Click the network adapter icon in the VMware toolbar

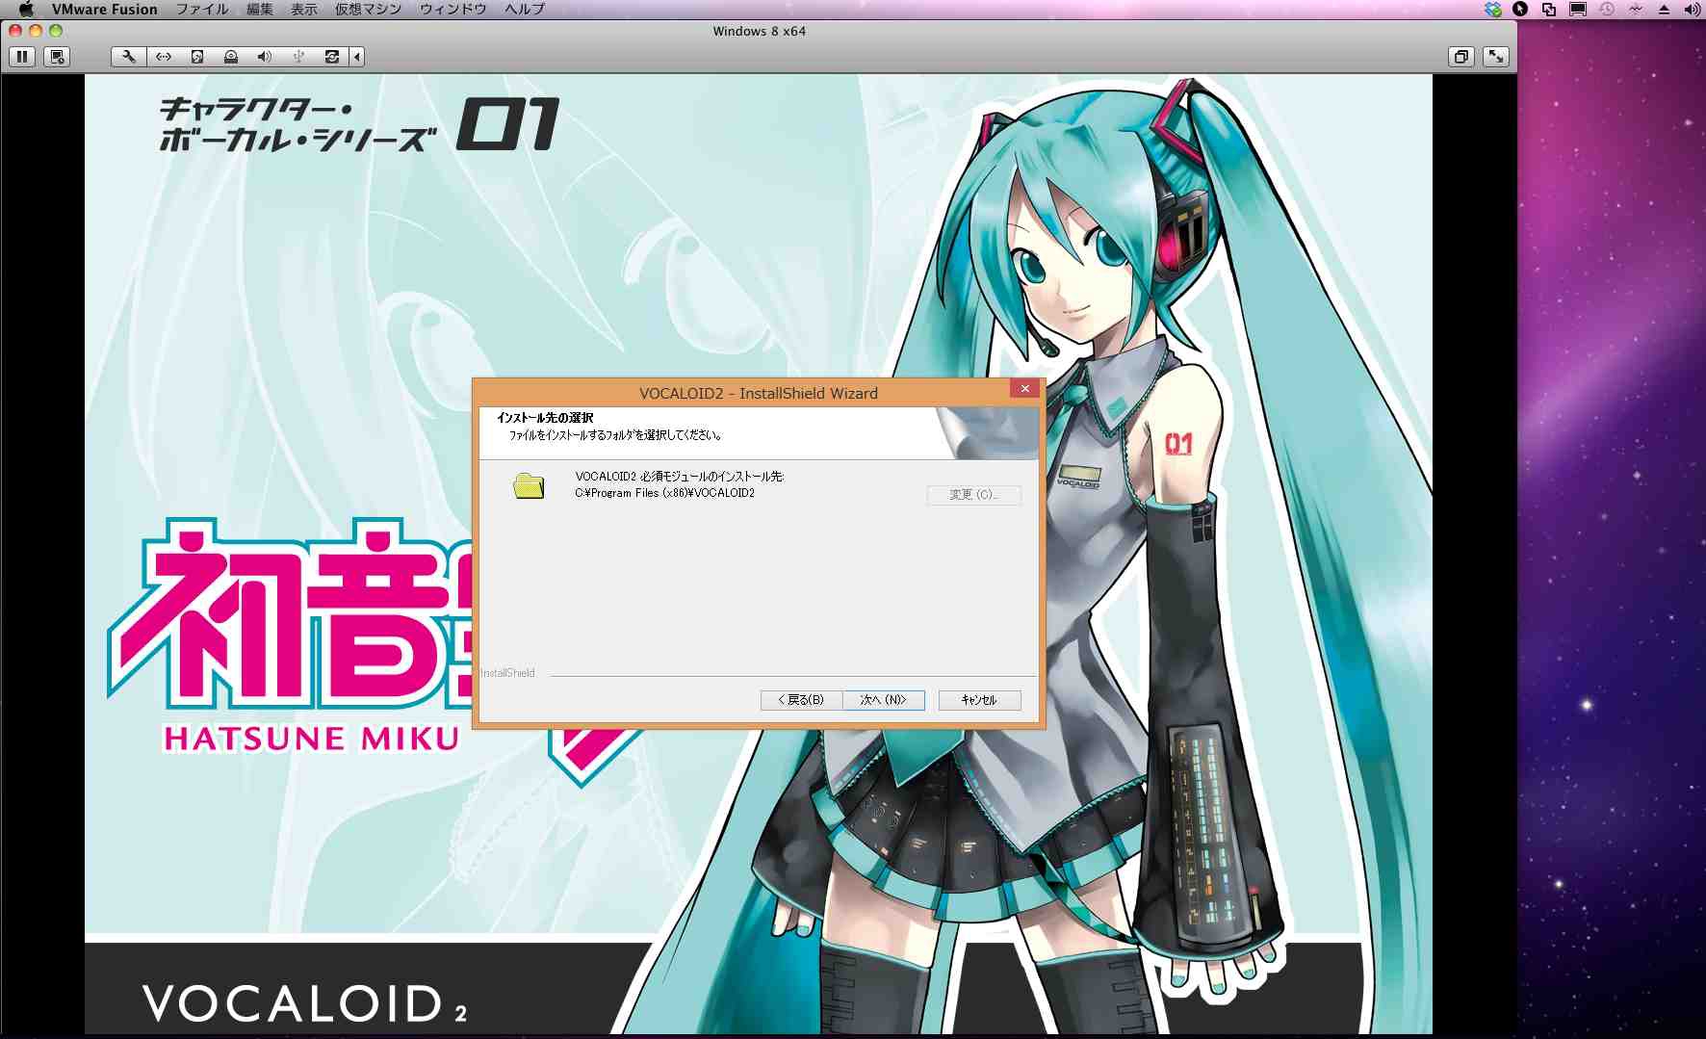(x=164, y=57)
